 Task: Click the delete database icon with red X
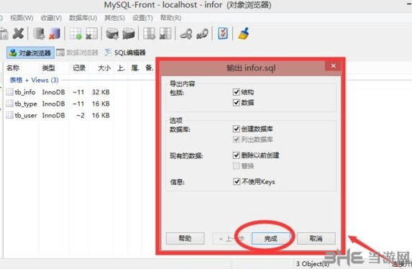55,34
